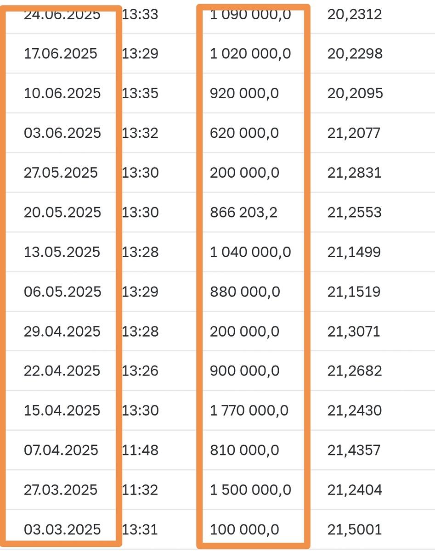Click the rate 20,2298
Viewport: 435px width, 551px height.
coord(355,54)
